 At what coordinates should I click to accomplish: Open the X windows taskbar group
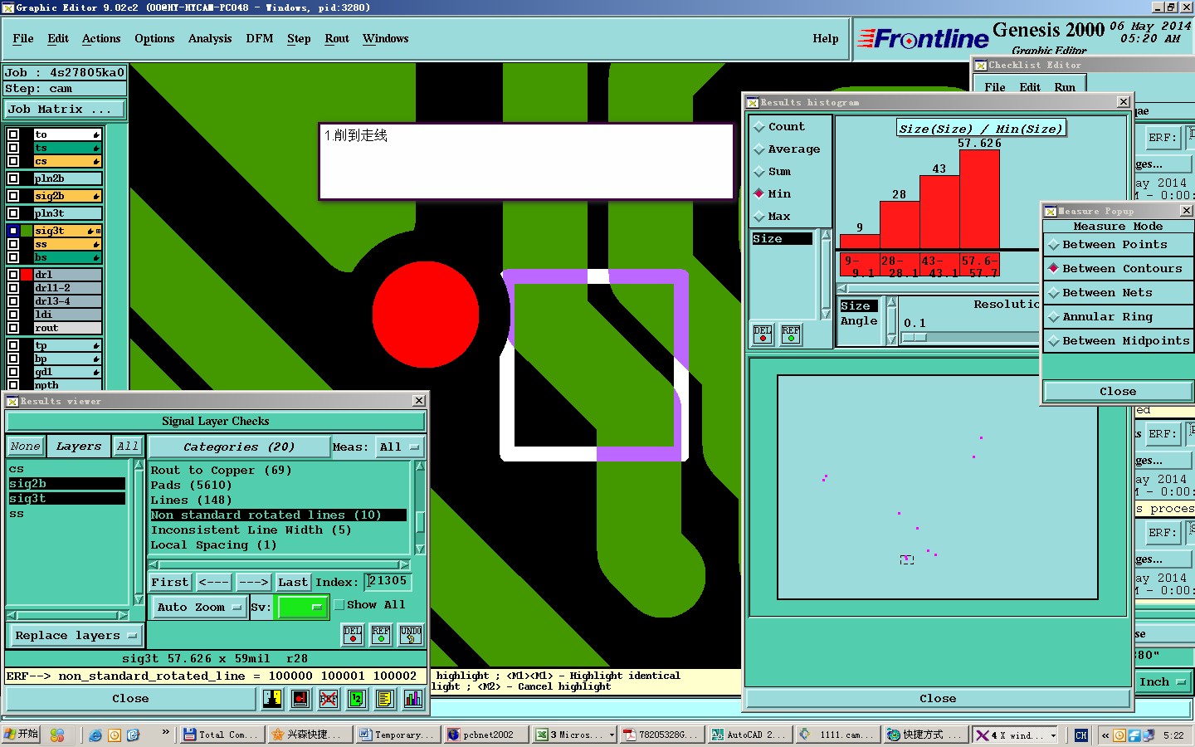click(x=1015, y=735)
